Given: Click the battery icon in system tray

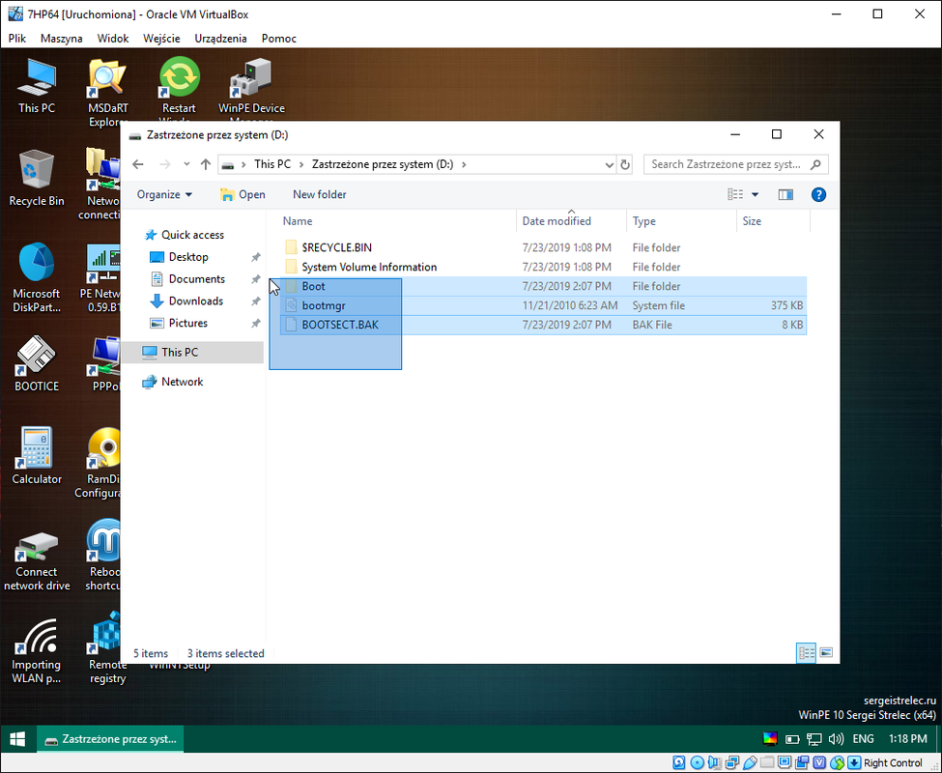Looking at the screenshot, I should (x=792, y=739).
